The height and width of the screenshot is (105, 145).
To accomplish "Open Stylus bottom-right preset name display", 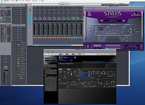I will point(132,46).
